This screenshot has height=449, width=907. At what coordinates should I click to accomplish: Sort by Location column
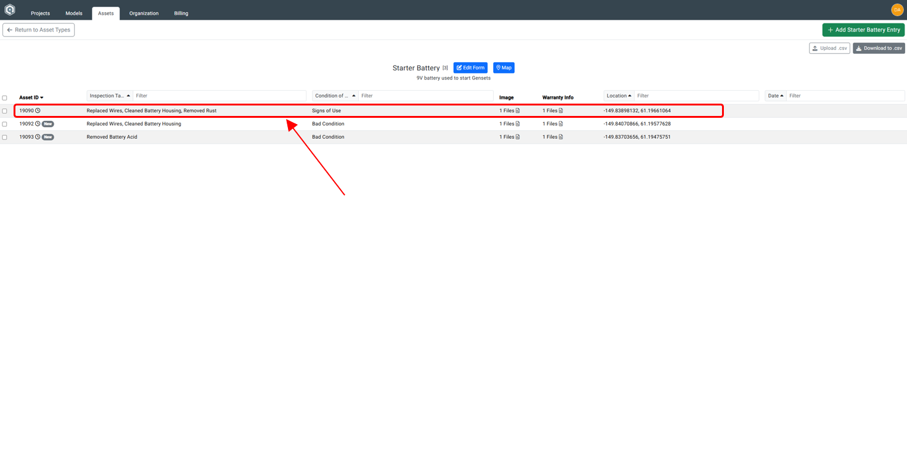[x=619, y=96]
